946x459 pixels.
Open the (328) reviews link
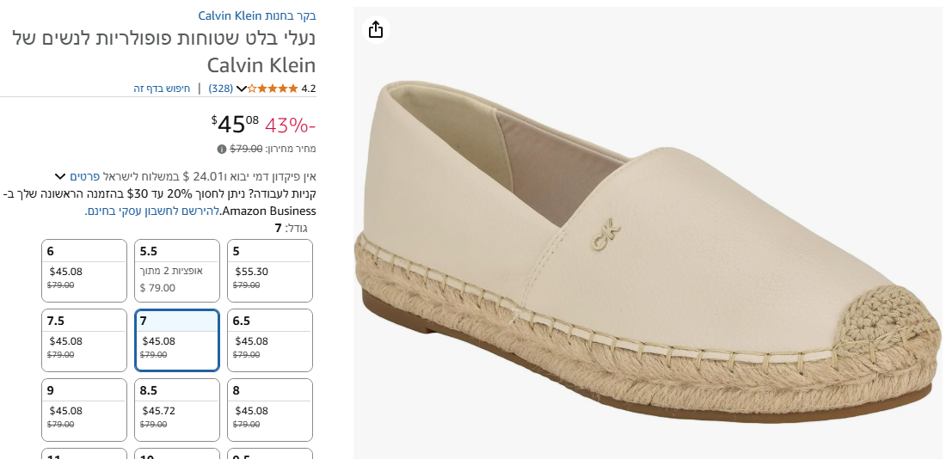tap(220, 88)
